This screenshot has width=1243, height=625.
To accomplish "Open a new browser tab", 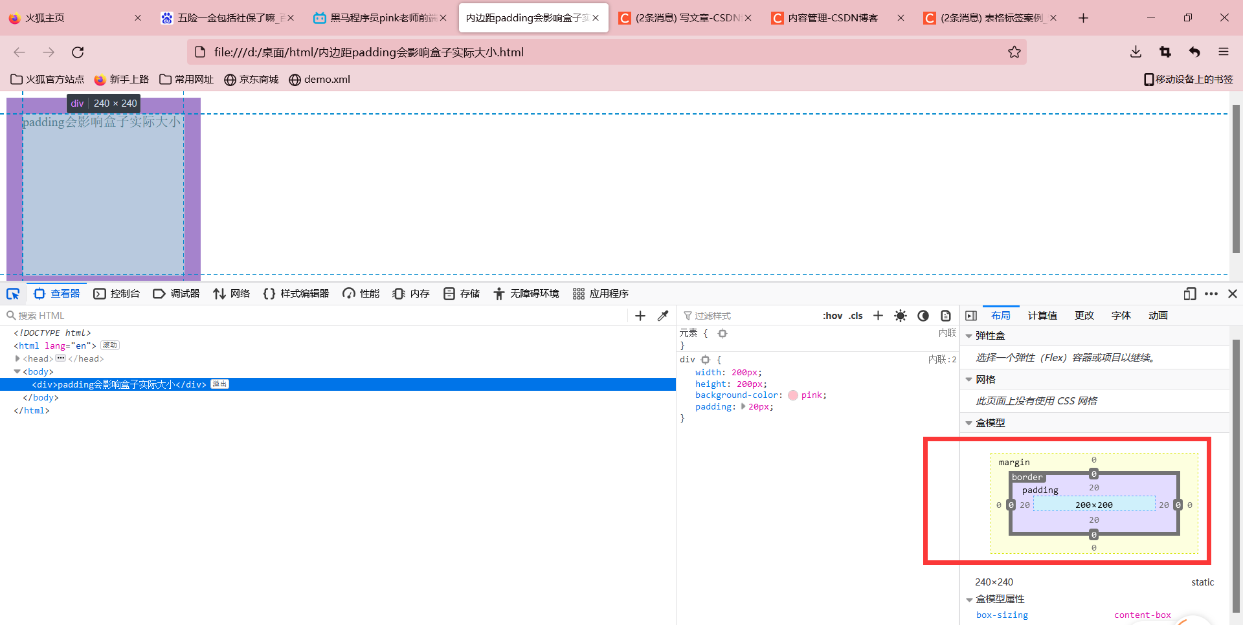I will (1083, 18).
